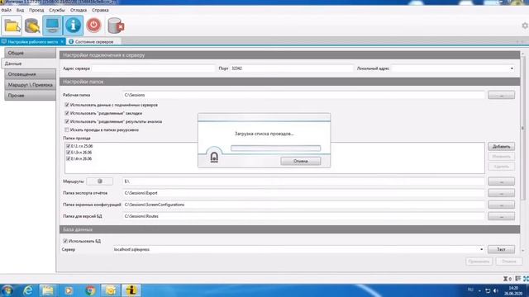Toggle Использовать БД checkbox
The width and height of the screenshot is (529, 297).
(65, 241)
